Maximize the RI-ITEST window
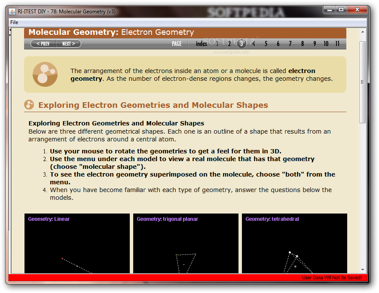Image resolution: width=379 pixels, height=293 pixels. pos(341,10)
